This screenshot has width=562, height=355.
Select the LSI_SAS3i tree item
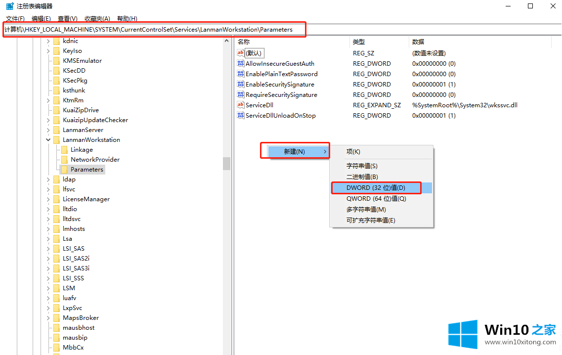[76, 268]
